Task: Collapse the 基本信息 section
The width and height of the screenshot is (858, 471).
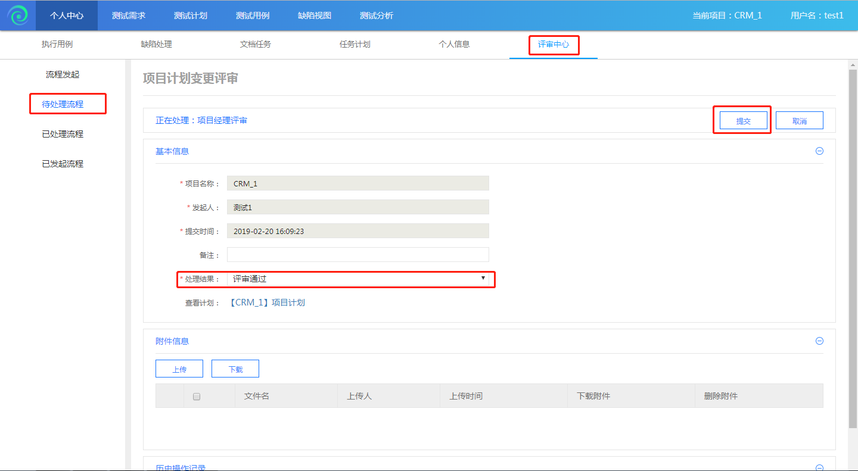Action: coord(819,151)
